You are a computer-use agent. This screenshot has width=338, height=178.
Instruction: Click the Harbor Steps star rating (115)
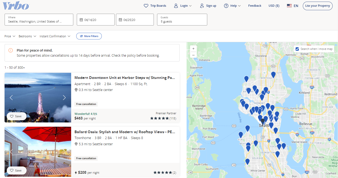[x=163, y=118]
